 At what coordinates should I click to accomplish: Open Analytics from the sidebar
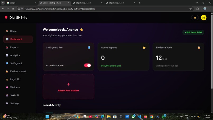click(18, 55)
